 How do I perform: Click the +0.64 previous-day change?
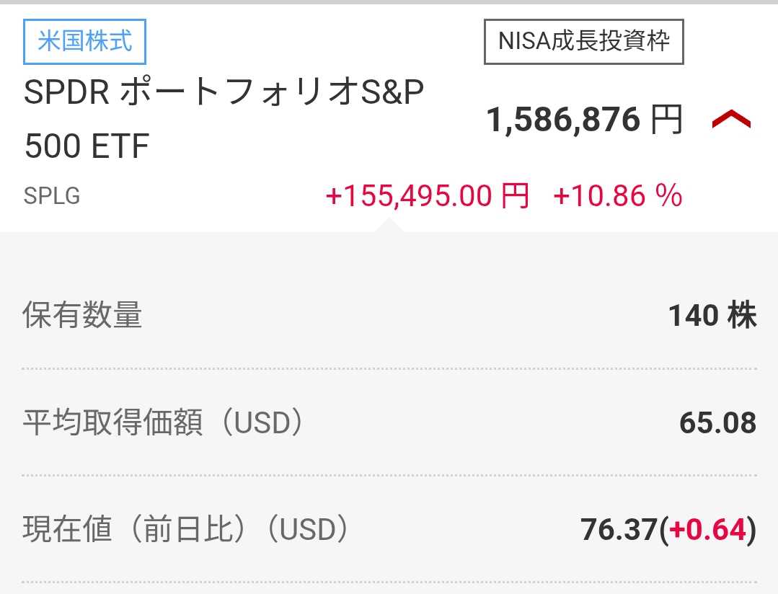click(708, 531)
